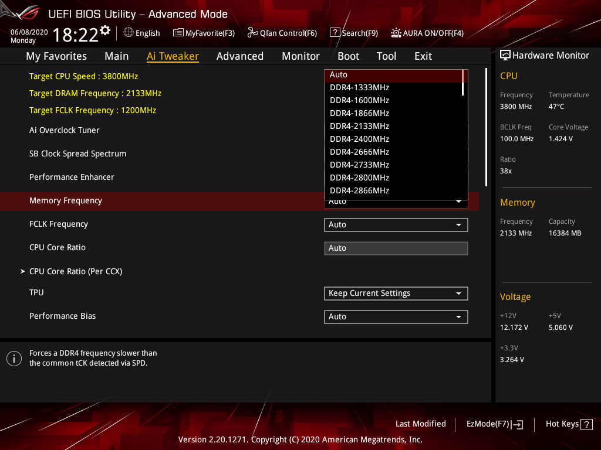Click Target CPU Speed : 3800MHz text
Image resolution: width=601 pixels, height=450 pixels.
pos(83,76)
